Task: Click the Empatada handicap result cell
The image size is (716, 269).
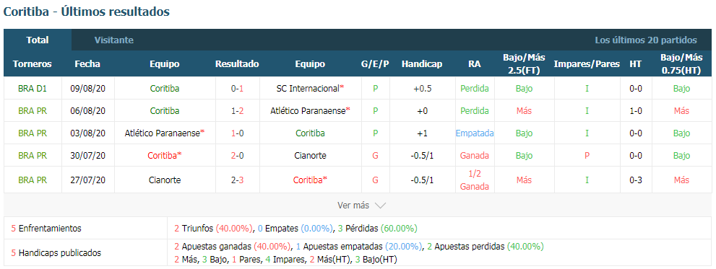Action: tap(475, 133)
